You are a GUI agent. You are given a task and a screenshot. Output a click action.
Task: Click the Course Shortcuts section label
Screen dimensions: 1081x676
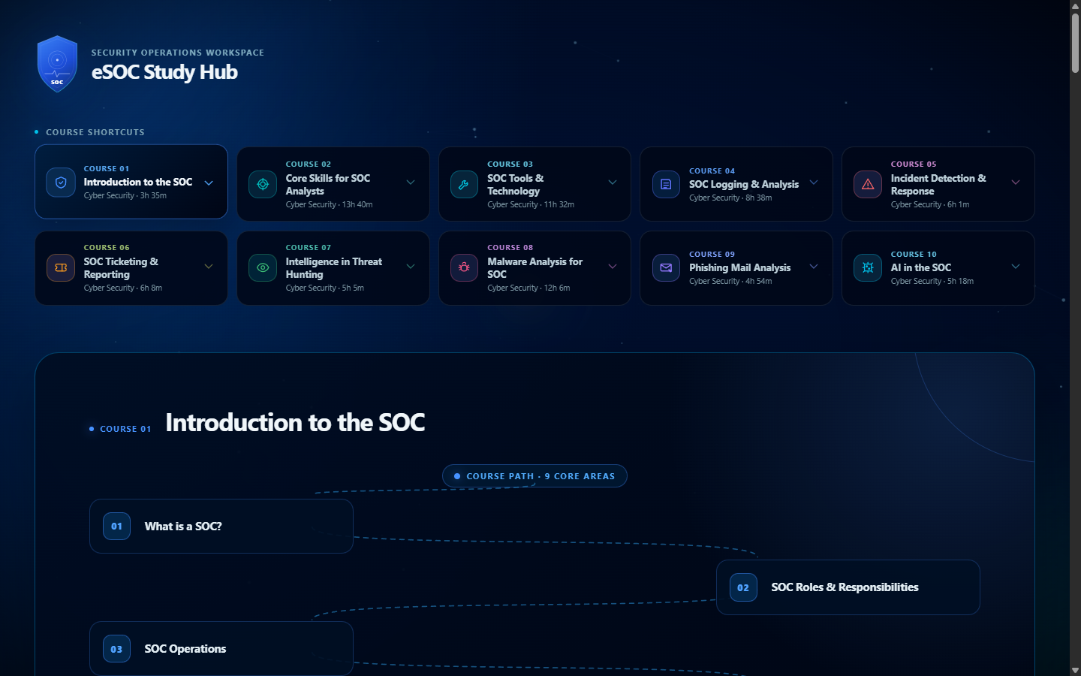click(95, 132)
